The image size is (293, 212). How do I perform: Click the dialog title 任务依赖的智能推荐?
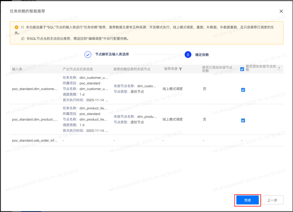coord(27,11)
